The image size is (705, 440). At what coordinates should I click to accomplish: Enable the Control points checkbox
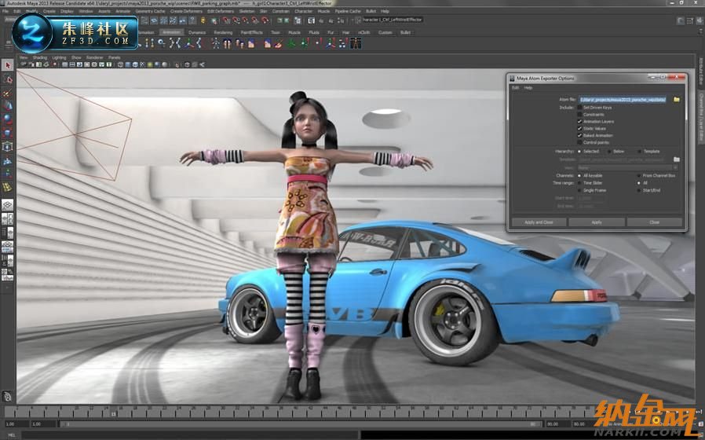coord(580,142)
